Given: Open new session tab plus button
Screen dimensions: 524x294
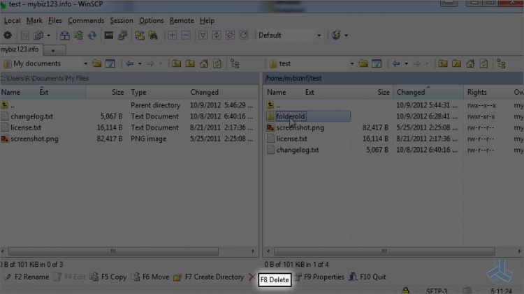Looking at the screenshot, I should [53, 50].
